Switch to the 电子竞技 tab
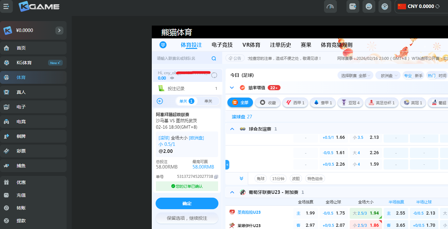The width and height of the screenshot is (448, 229). pos(222,45)
